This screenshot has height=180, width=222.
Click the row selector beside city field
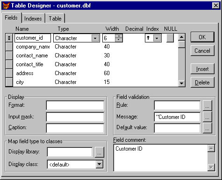tap(9, 82)
